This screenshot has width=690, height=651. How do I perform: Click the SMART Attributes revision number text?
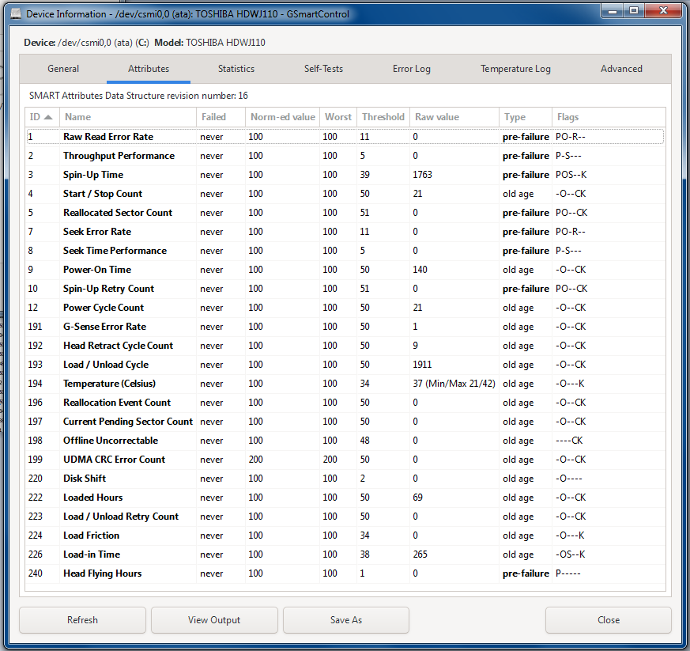(138, 96)
